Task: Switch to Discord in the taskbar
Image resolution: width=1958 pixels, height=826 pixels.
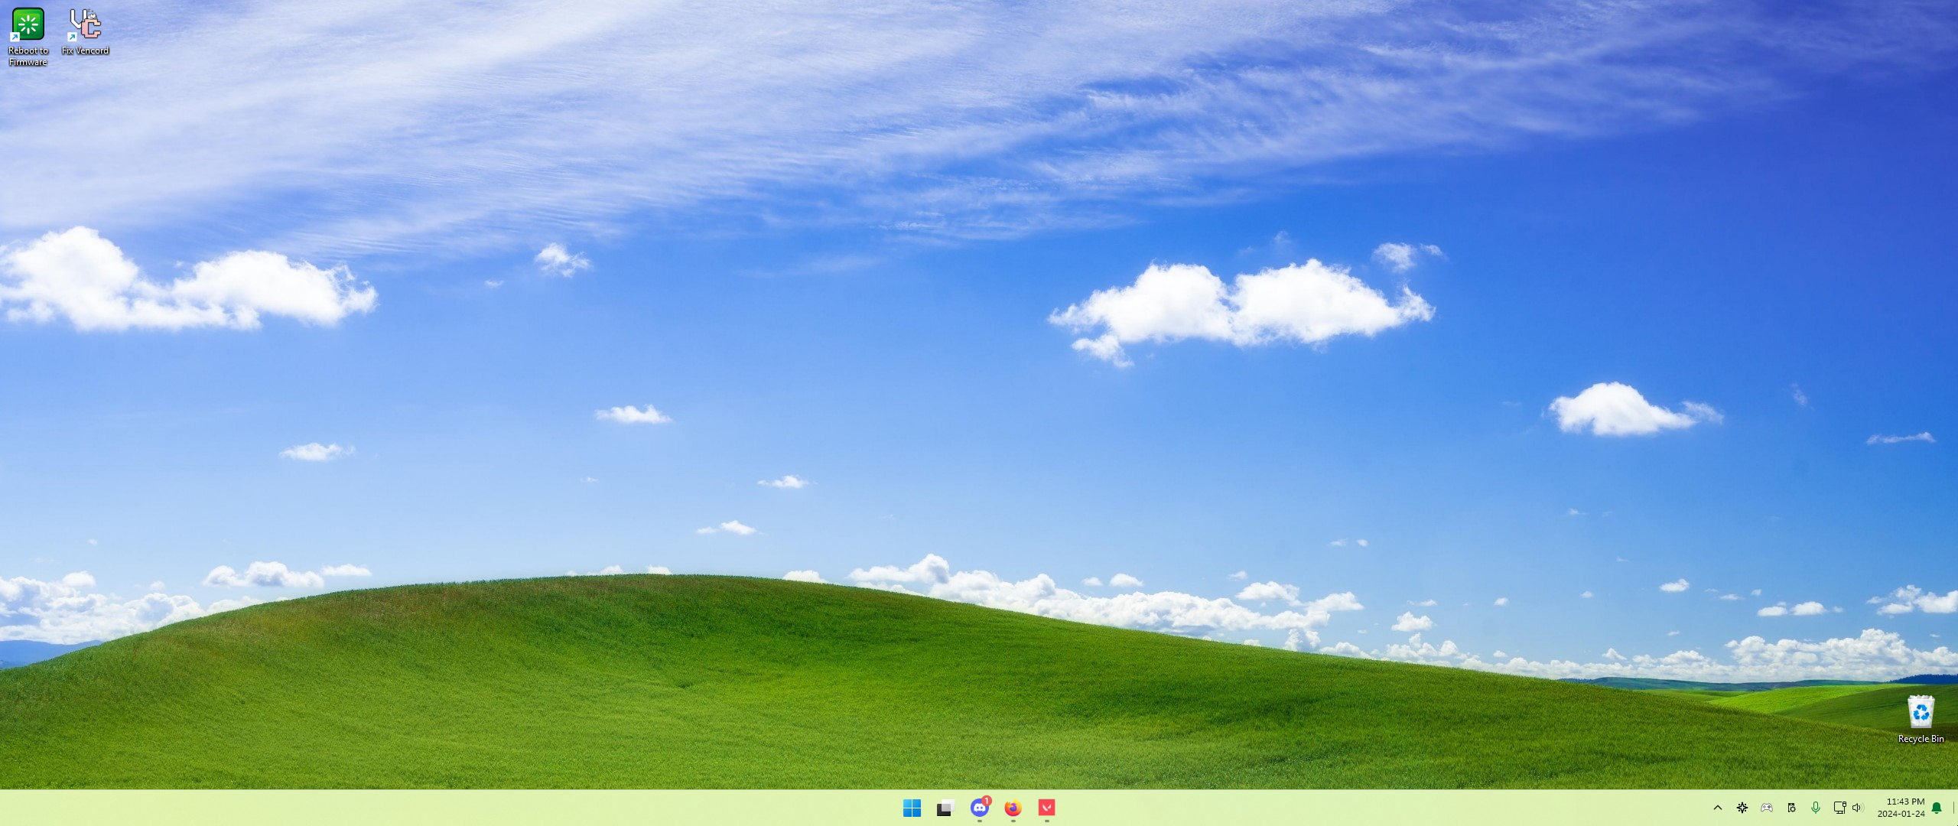Action: [979, 808]
